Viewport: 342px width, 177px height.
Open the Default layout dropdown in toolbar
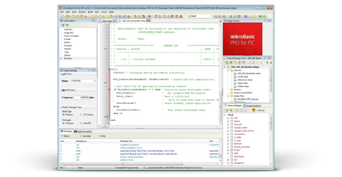point(212,16)
